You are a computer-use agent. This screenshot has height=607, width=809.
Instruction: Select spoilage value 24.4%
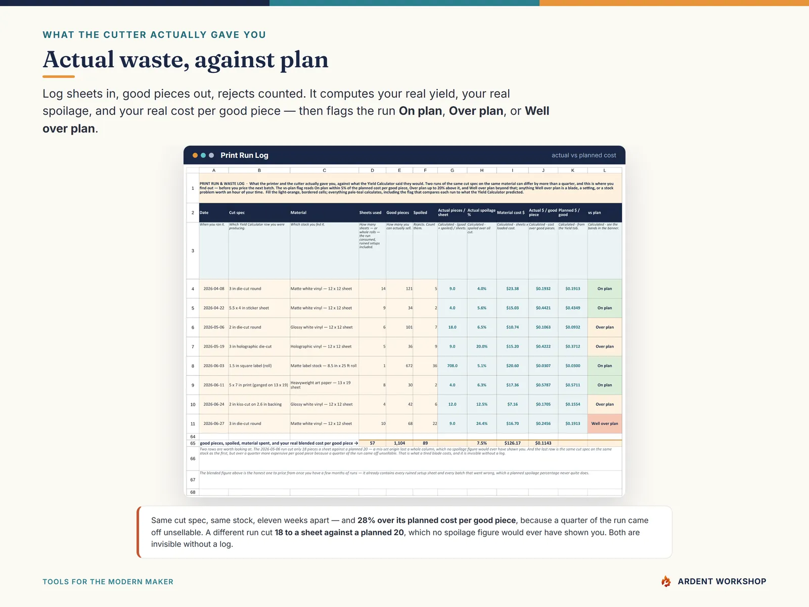(x=481, y=424)
